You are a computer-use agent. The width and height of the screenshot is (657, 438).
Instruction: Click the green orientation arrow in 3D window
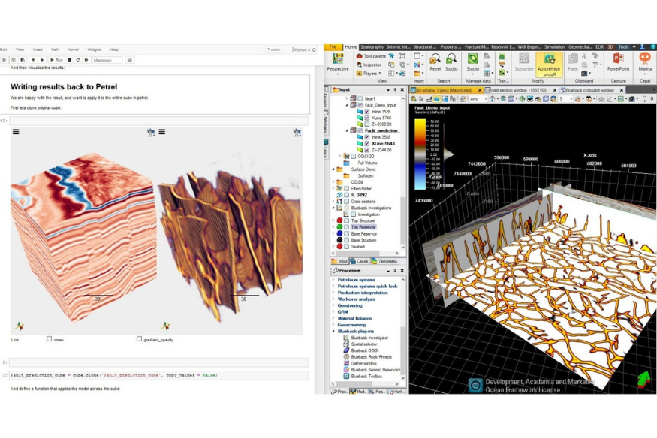coord(643,379)
